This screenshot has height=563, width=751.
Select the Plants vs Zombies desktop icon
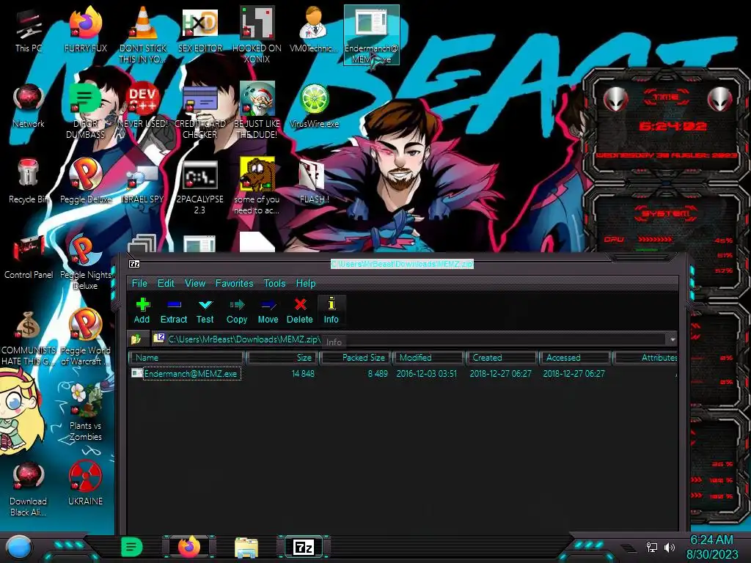tap(86, 413)
